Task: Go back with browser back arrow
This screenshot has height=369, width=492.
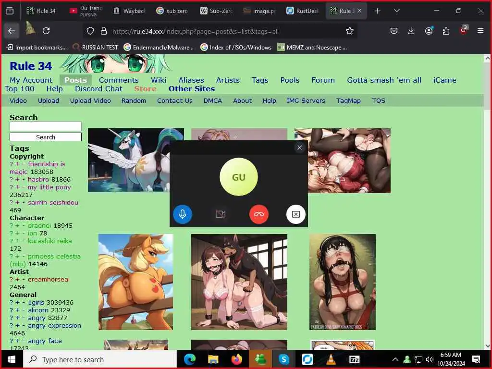Action: click(12, 31)
